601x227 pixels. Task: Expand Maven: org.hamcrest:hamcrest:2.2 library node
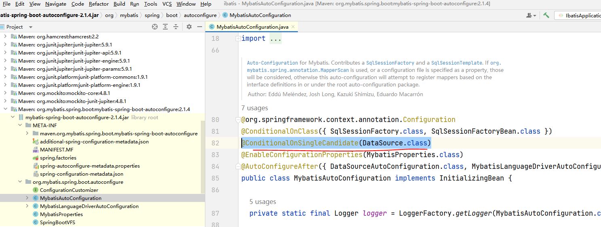tap(5, 36)
